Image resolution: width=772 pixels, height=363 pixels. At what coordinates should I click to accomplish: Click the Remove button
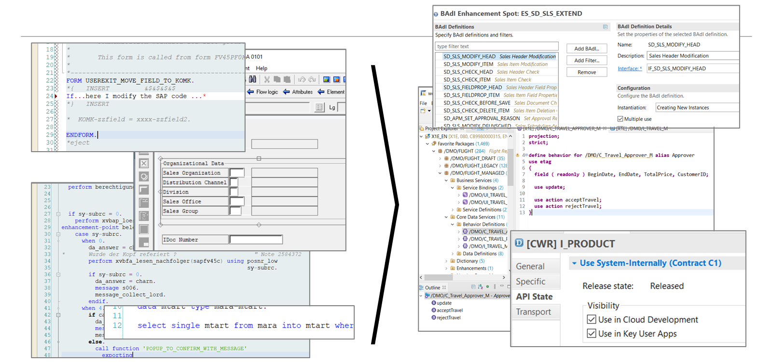(587, 72)
